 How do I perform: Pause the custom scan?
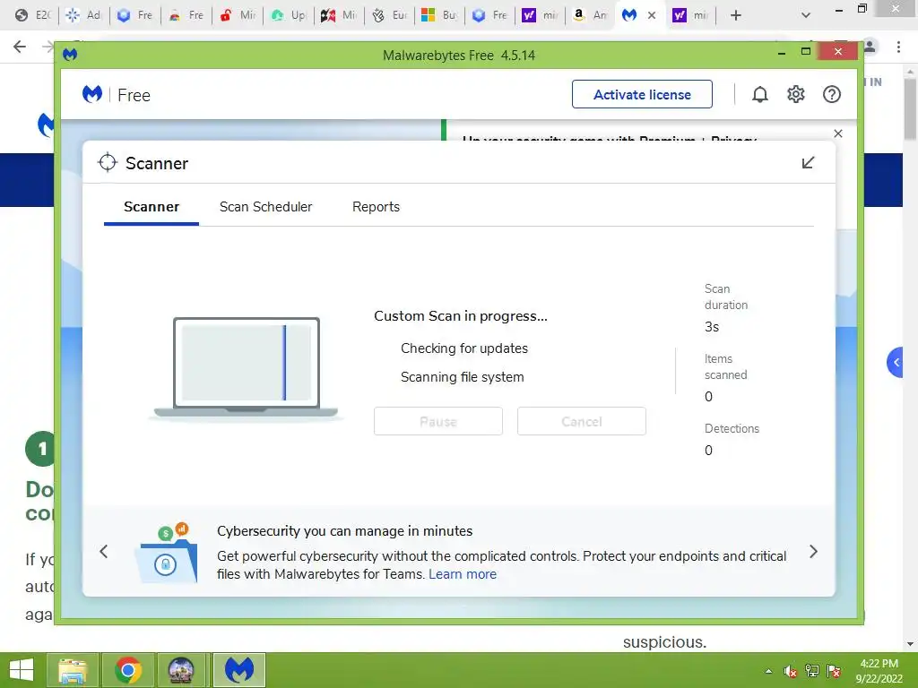pyautogui.click(x=437, y=421)
